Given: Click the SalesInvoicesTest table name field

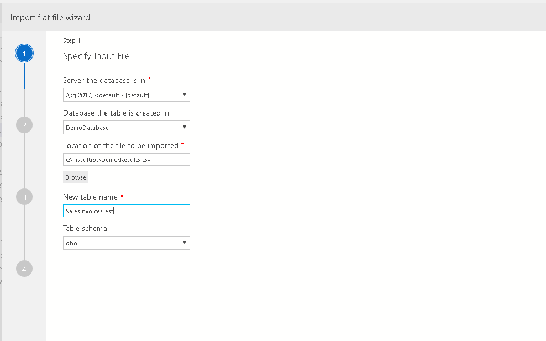Looking at the screenshot, I should 127,211.
